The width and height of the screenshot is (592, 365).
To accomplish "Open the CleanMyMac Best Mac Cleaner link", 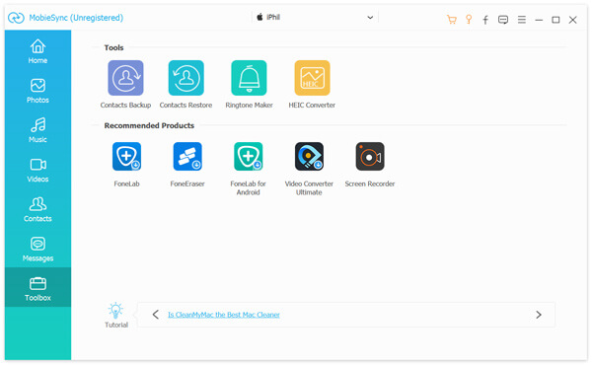I will pyautogui.click(x=224, y=315).
